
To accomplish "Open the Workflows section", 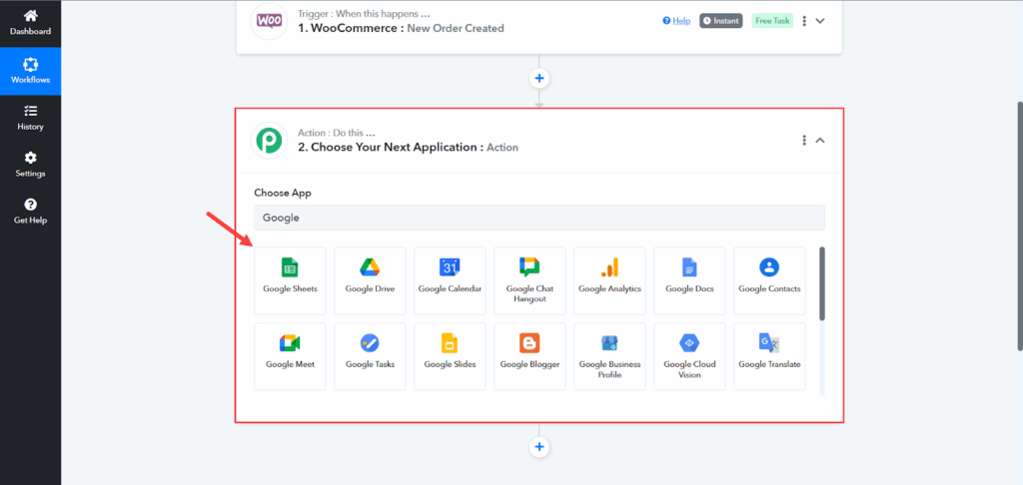I will (30, 71).
